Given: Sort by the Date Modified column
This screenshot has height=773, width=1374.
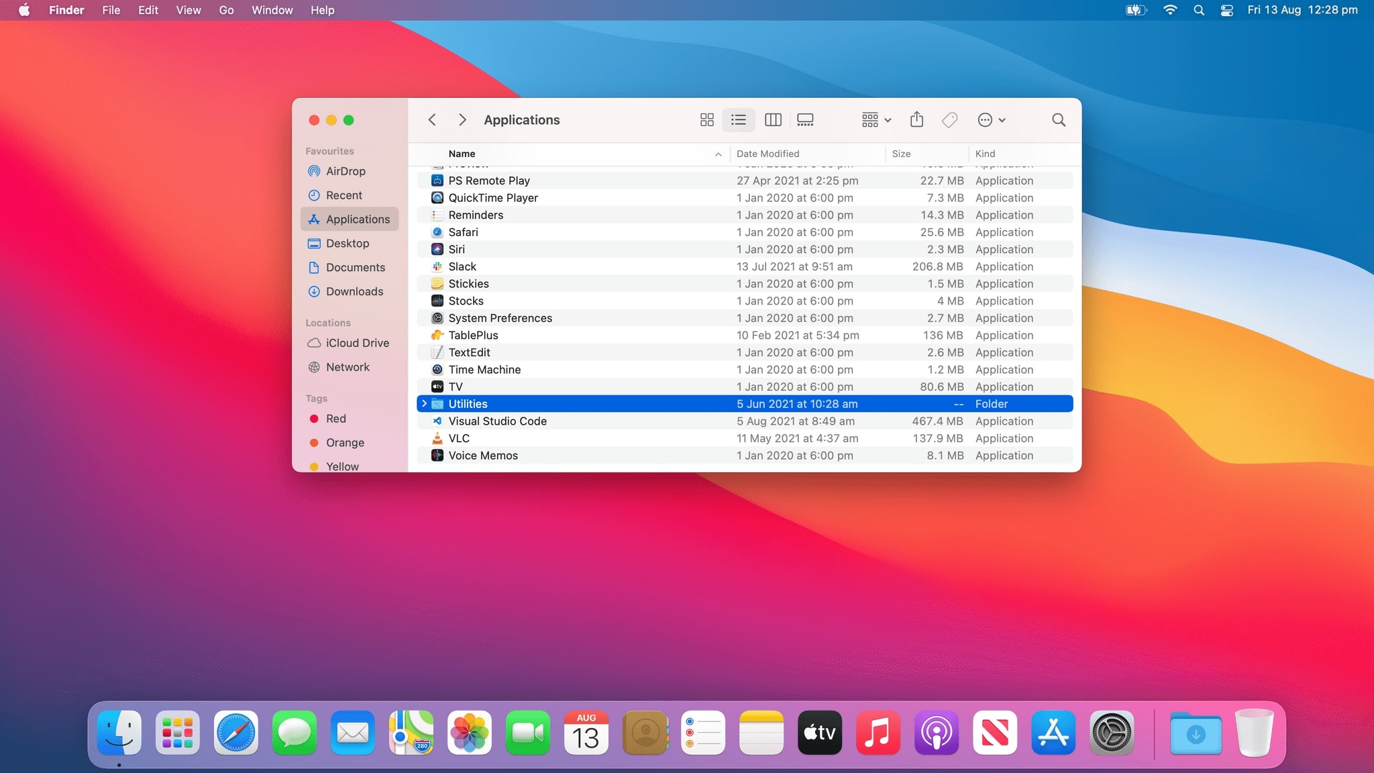Looking at the screenshot, I should tap(768, 154).
